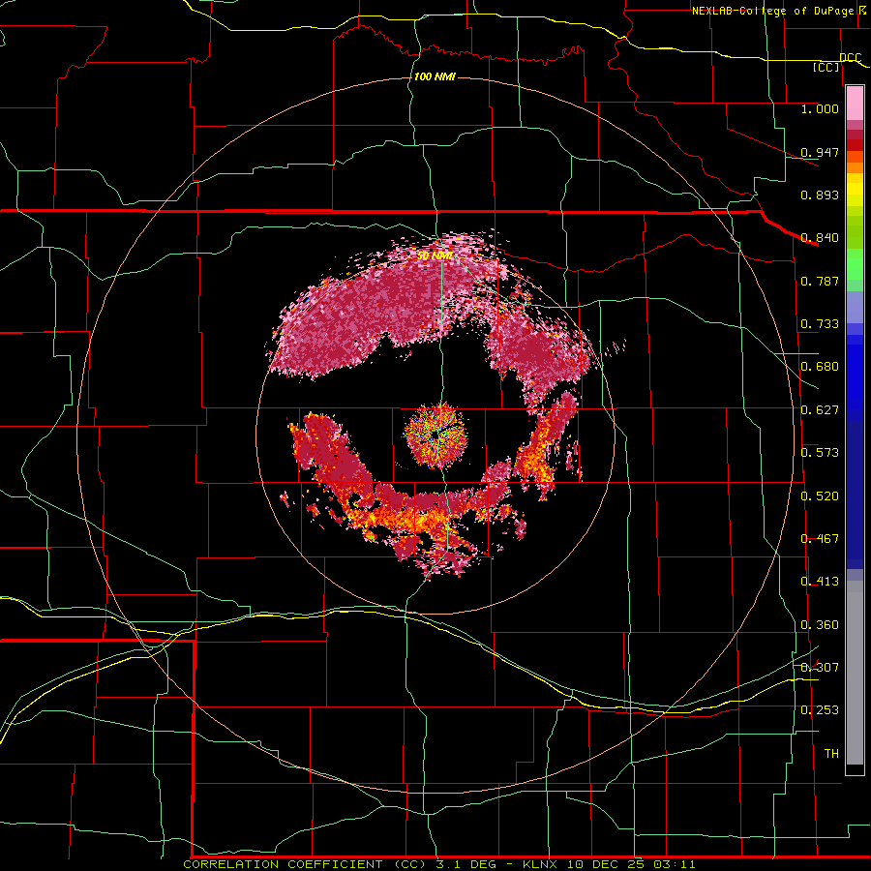Click the TH label on the scale
Screen dimensions: 871x871
pyautogui.click(x=831, y=754)
